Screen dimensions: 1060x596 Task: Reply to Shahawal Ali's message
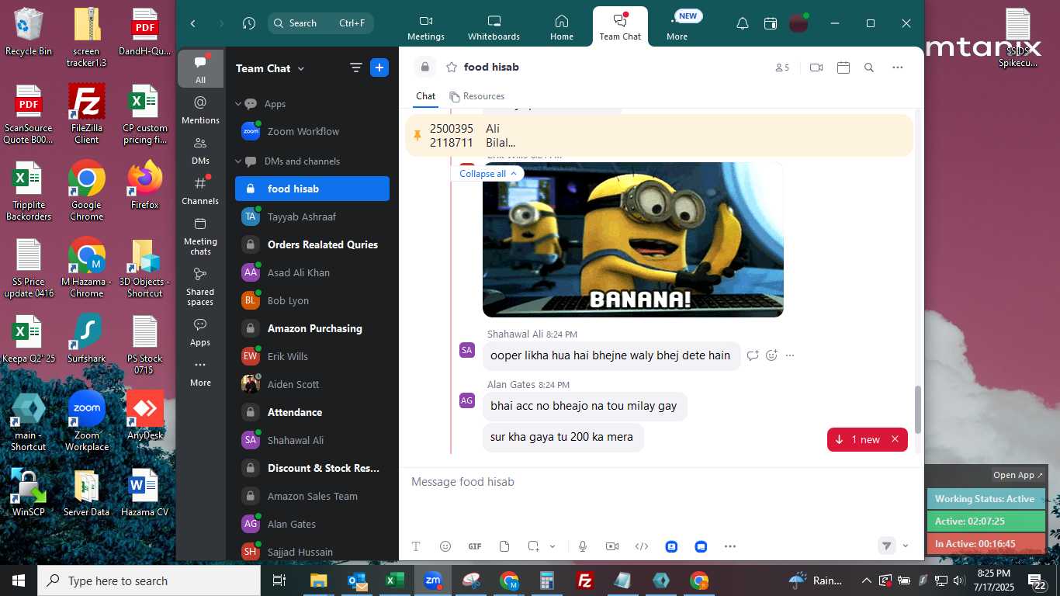[753, 355]
